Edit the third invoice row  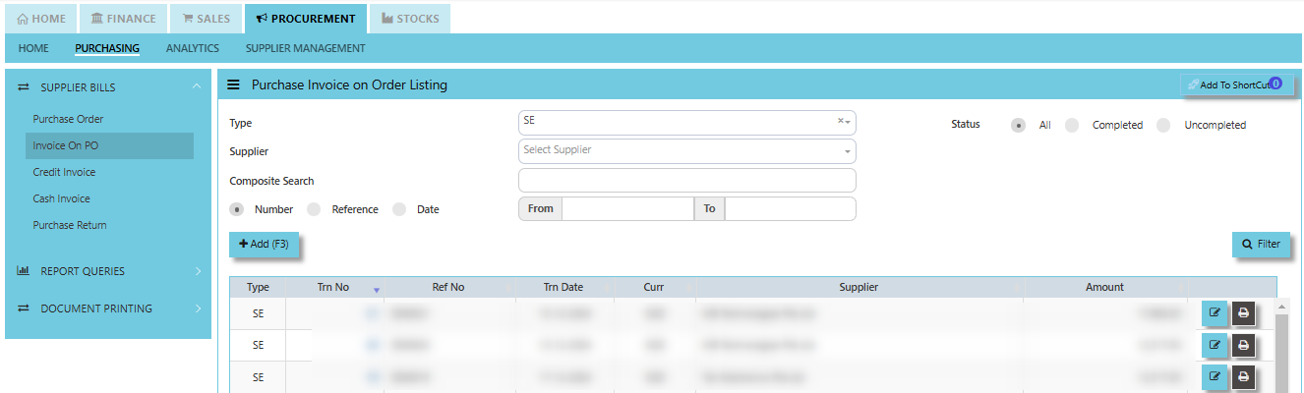[1215, 376]
